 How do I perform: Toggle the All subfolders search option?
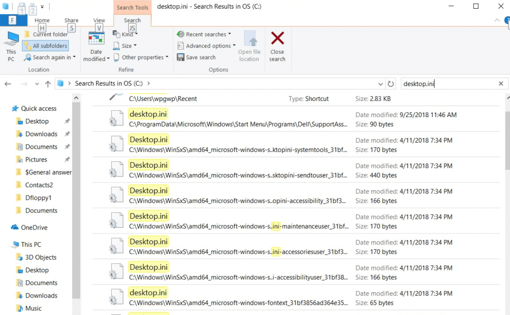(46, 46)
